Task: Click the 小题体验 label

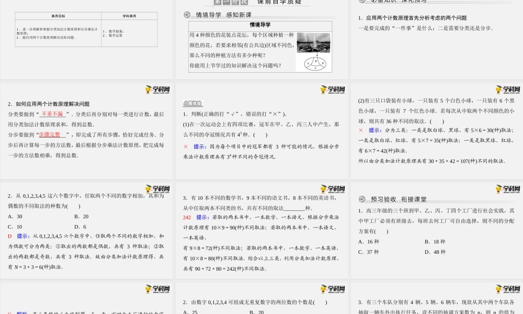Action: [192, 104]
